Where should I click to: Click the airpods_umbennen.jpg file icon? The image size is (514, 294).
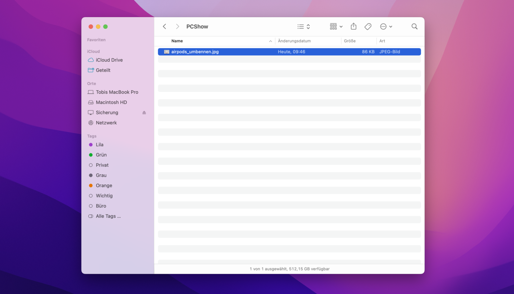coord(167,52)
